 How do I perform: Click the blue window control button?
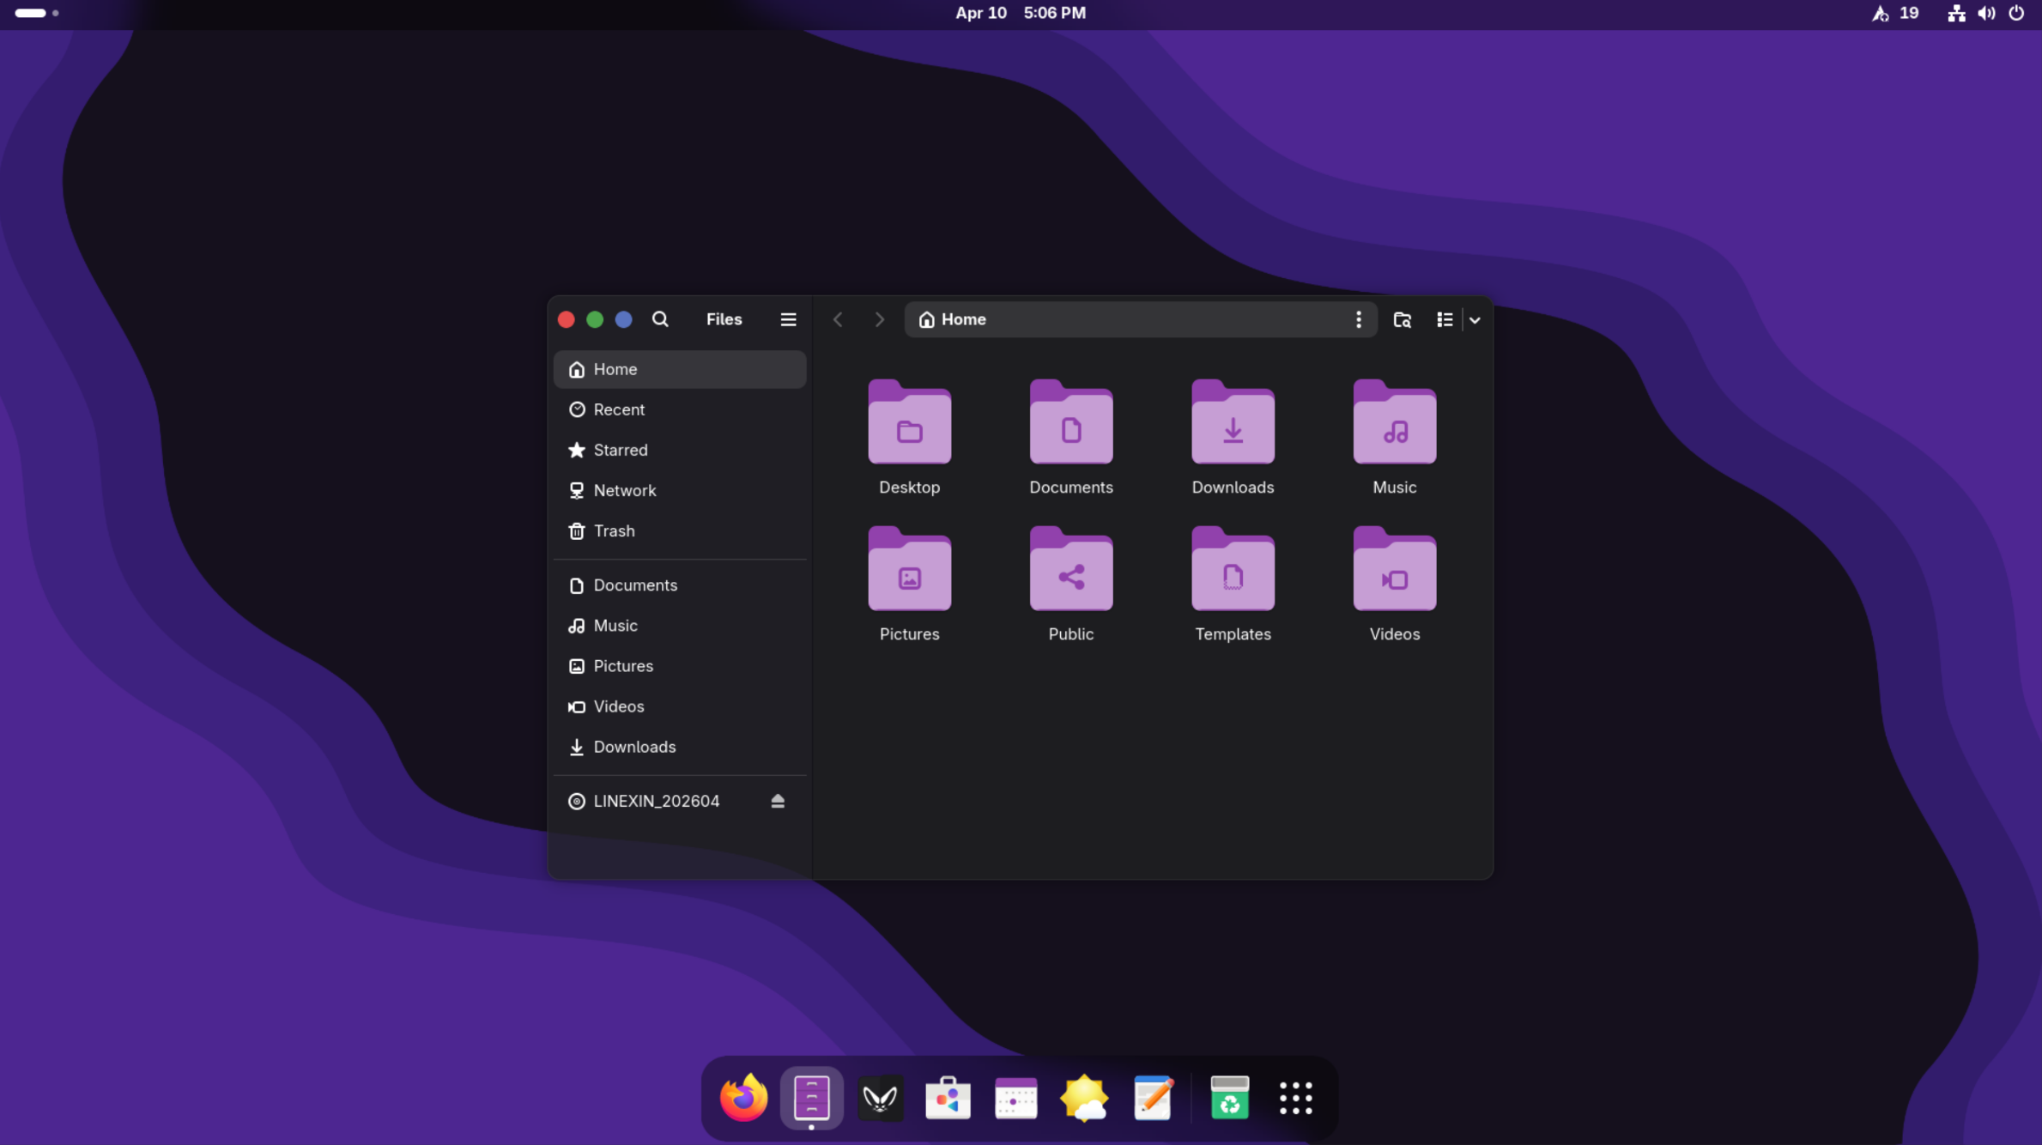(x=624, y=319)
